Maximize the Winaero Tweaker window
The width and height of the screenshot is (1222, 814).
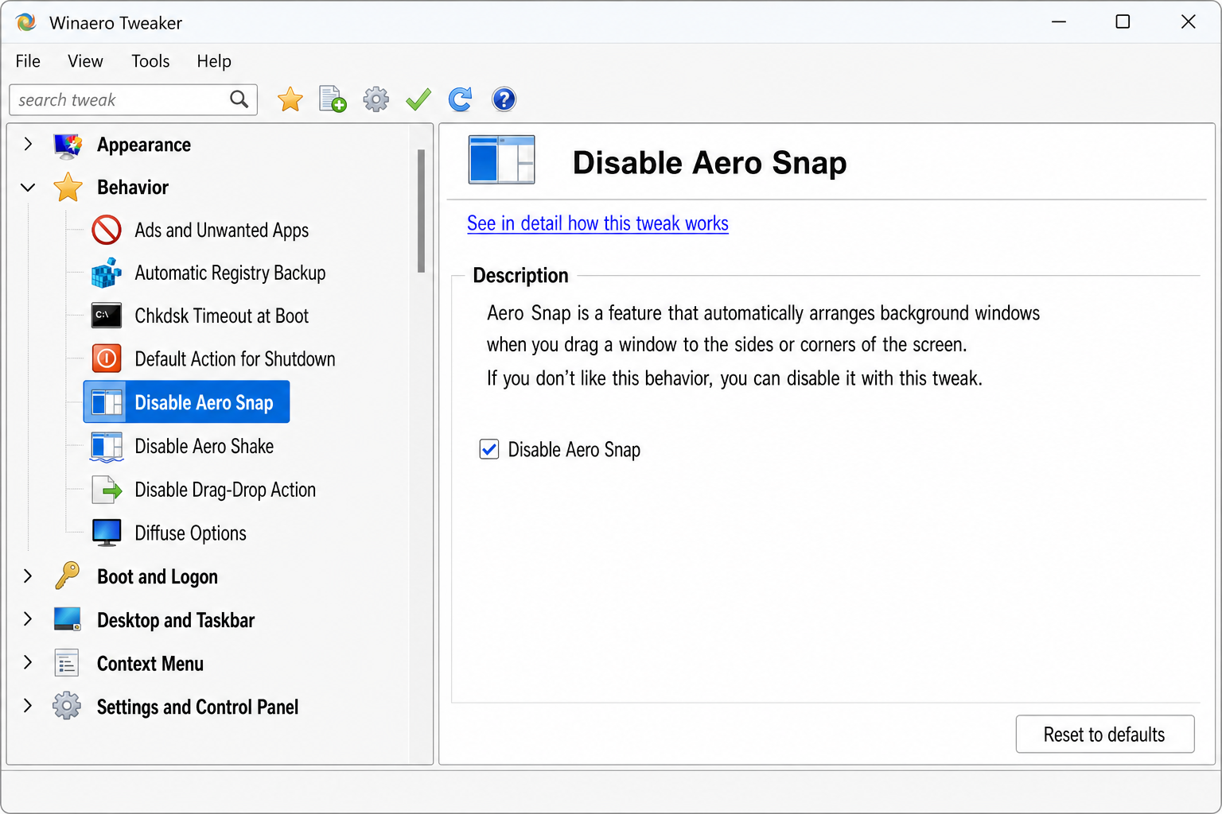click(1123, 21)
